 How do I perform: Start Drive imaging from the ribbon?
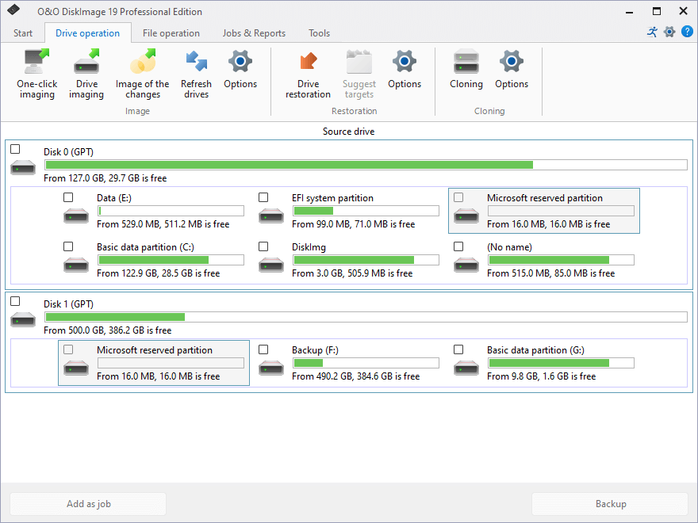click(86, 62)
